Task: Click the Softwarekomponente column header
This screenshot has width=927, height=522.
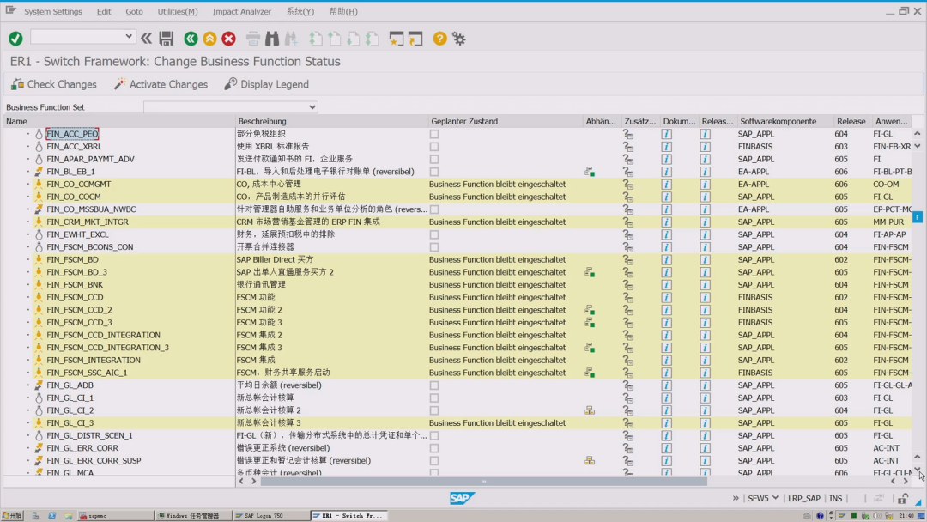Action: 778,121
